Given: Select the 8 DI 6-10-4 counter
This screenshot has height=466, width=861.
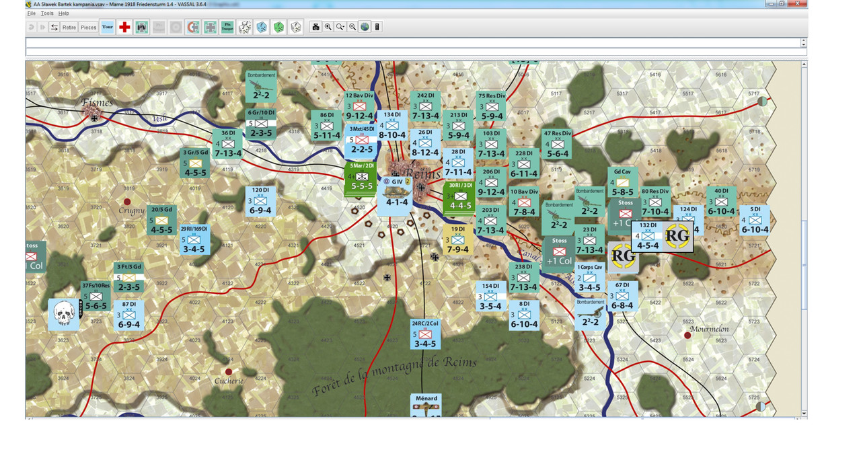Looking at the screenshot, I should click(x=524, y=315).
